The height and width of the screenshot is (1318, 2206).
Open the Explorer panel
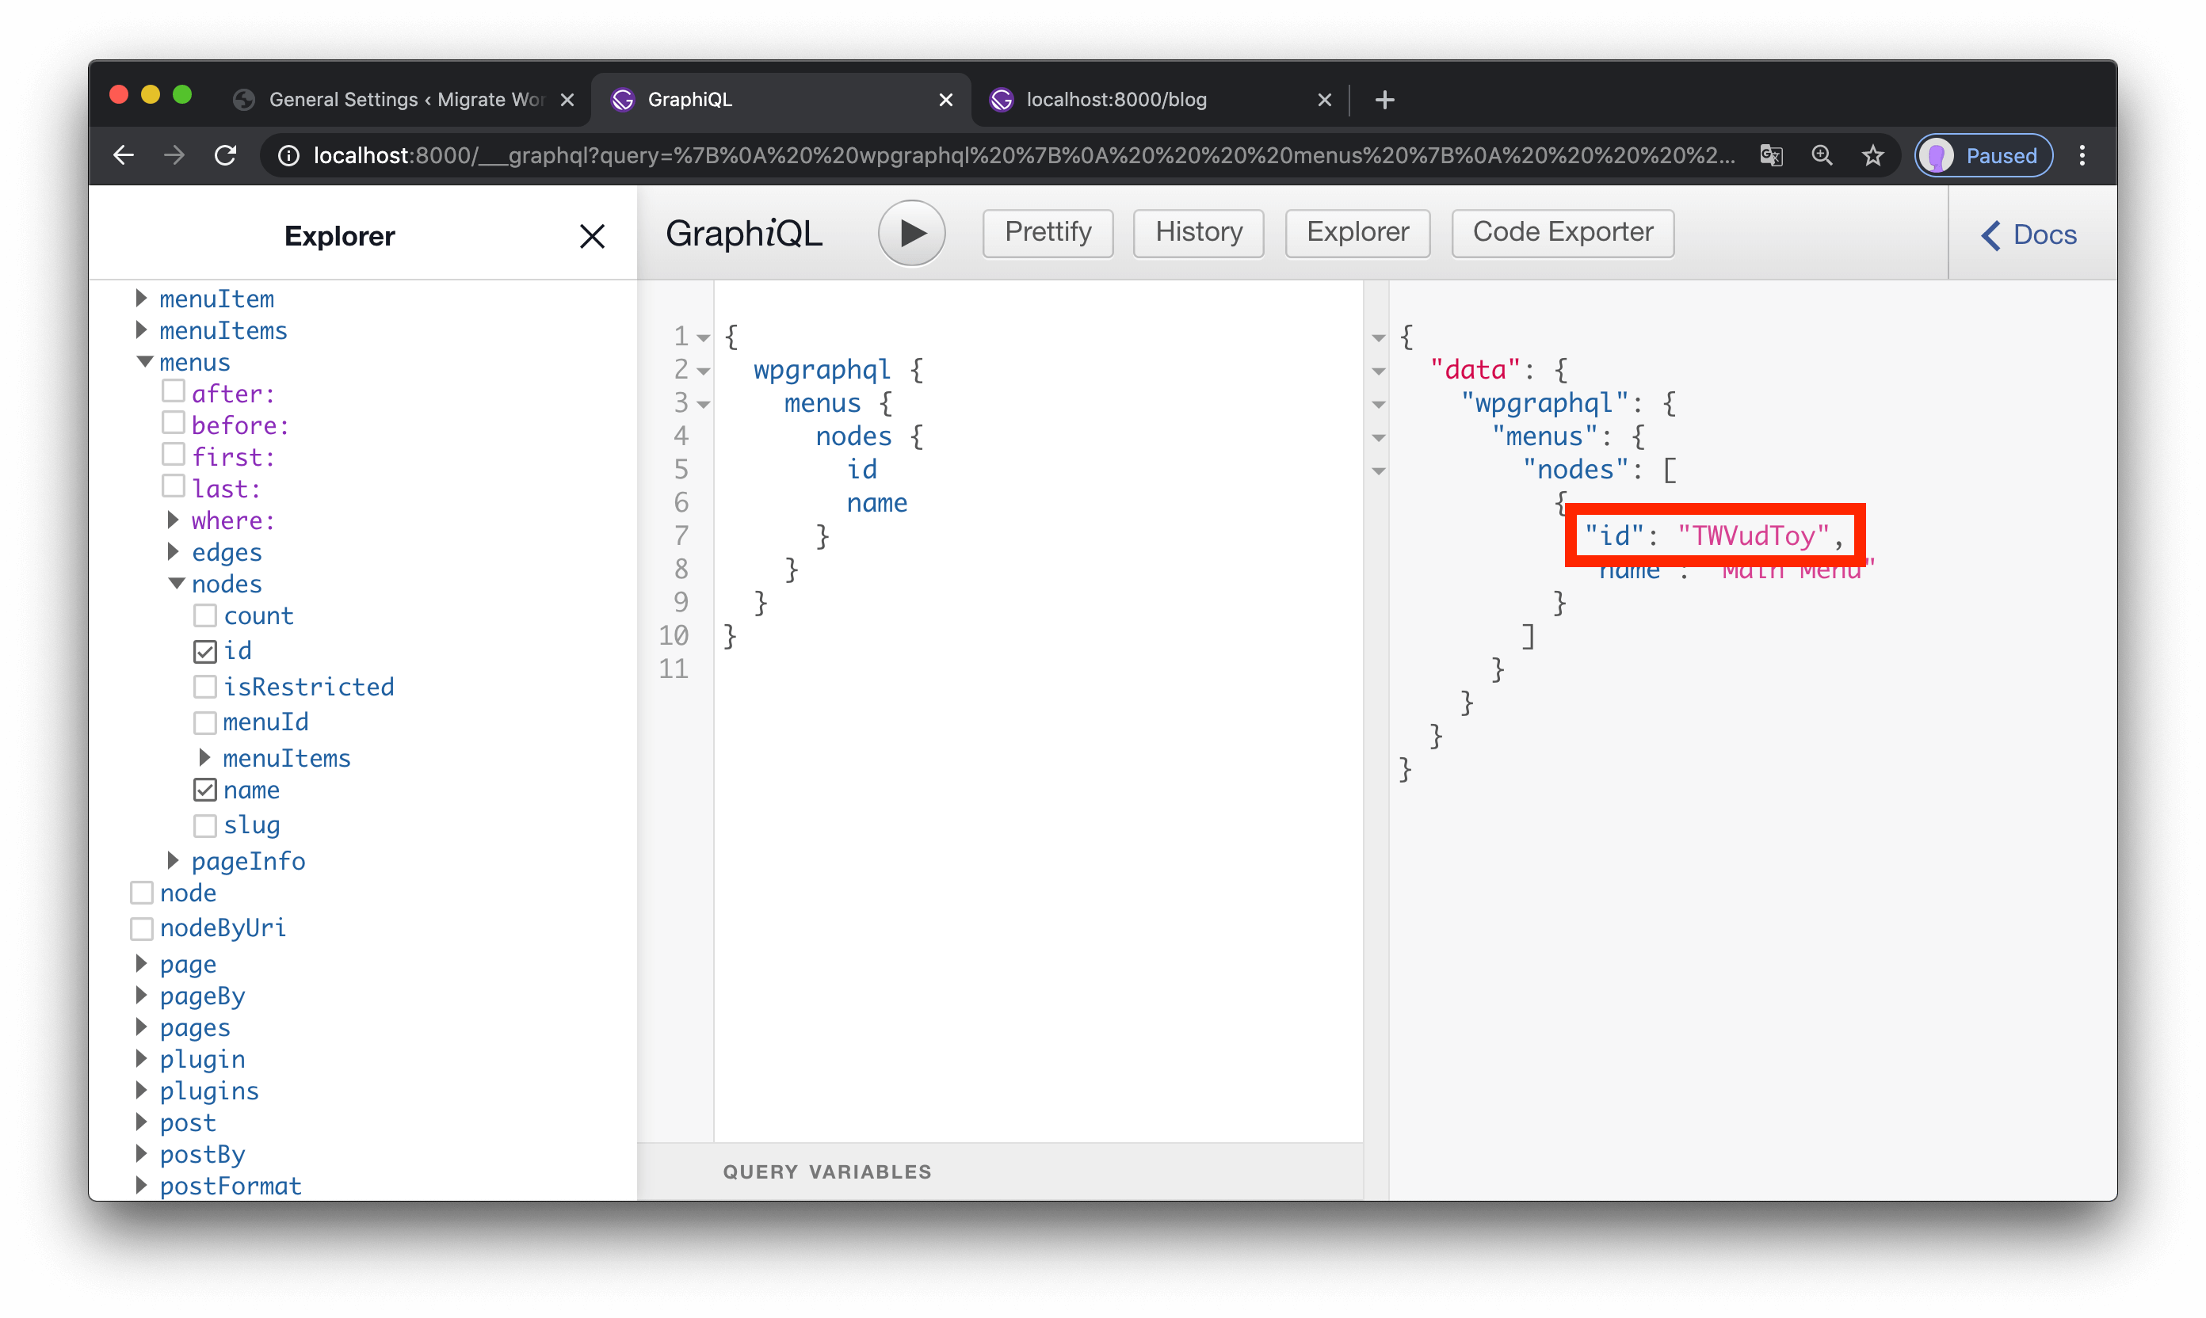click(1357, 232)
